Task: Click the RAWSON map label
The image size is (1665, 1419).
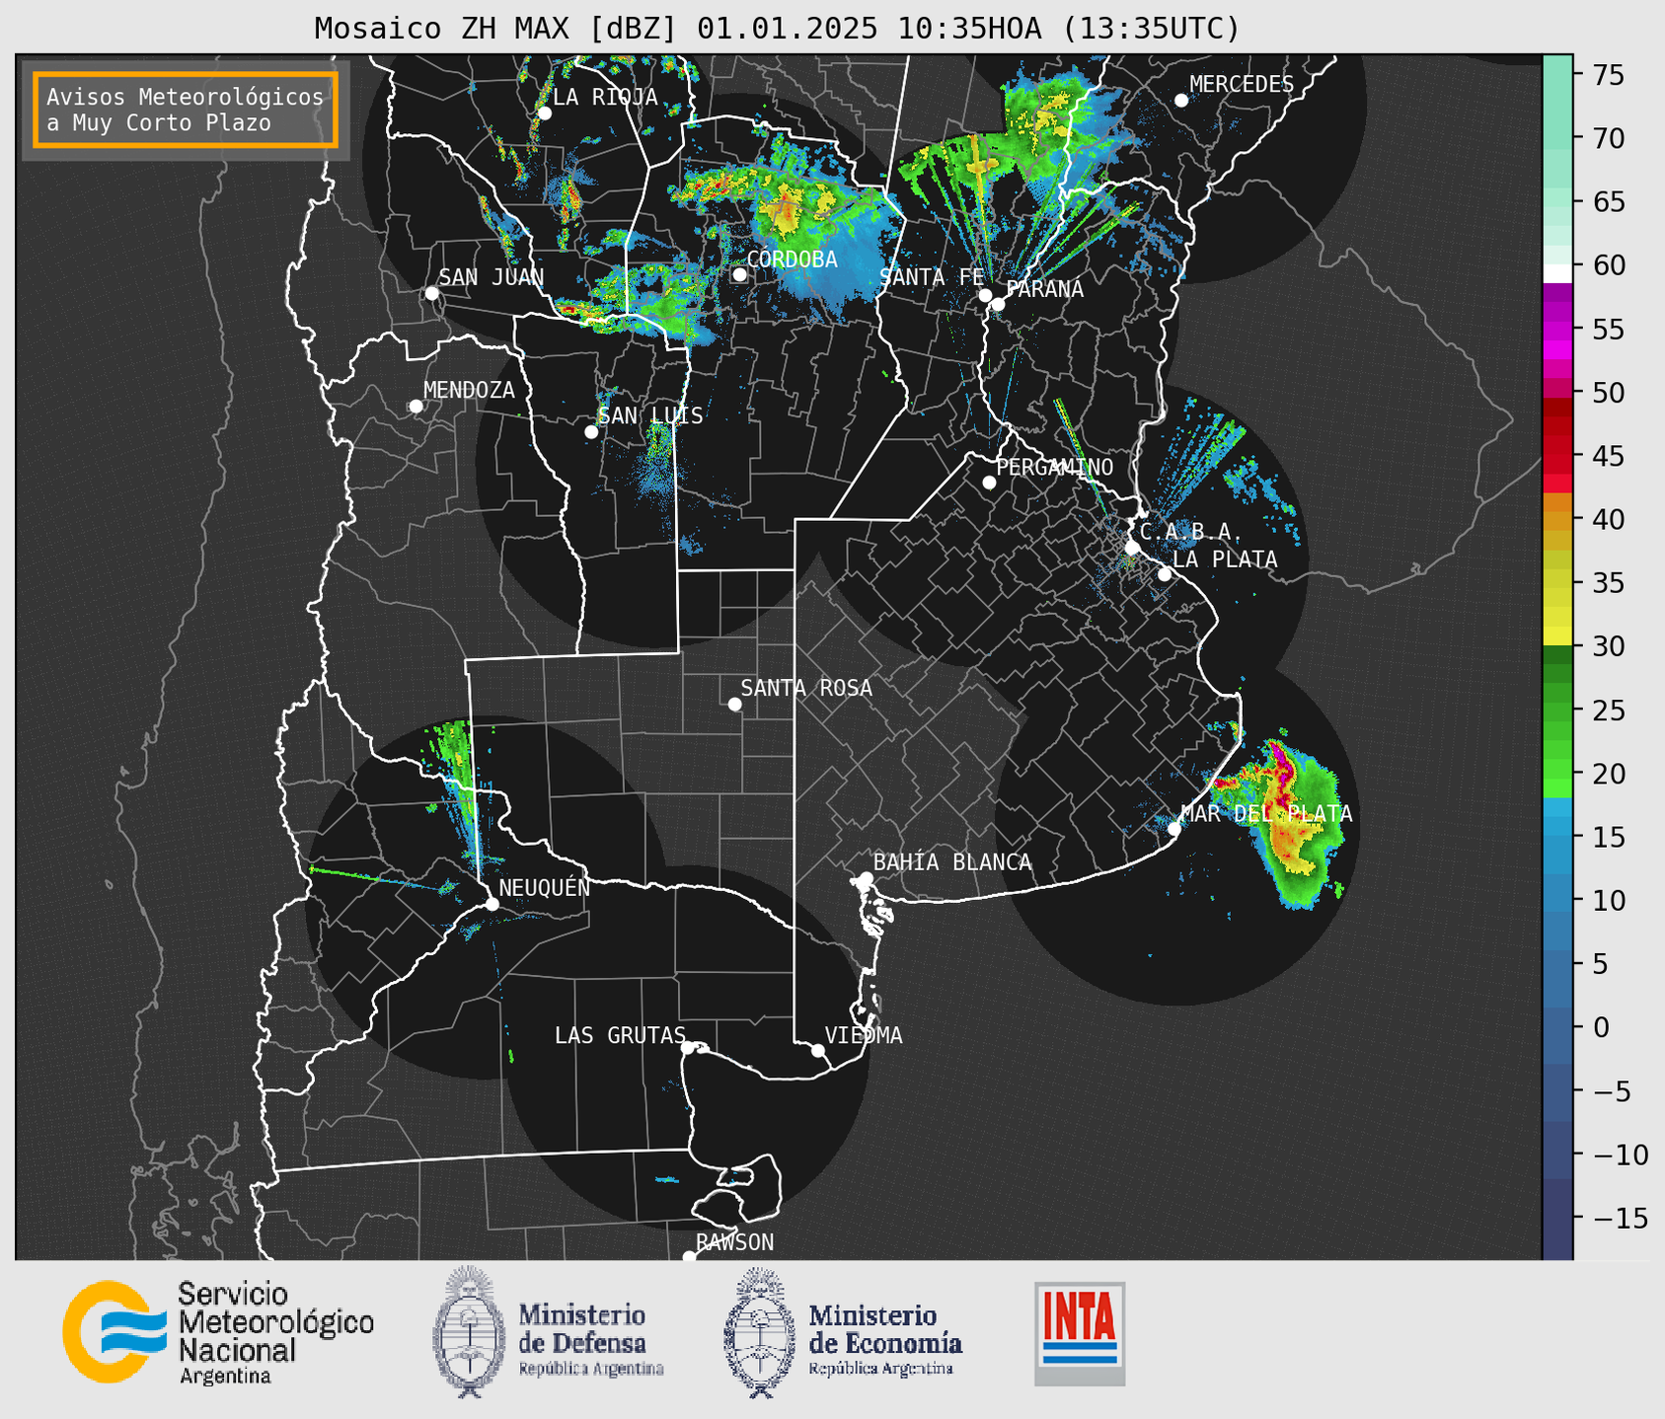Action: pyautogui.click(x=734, y=1242)
